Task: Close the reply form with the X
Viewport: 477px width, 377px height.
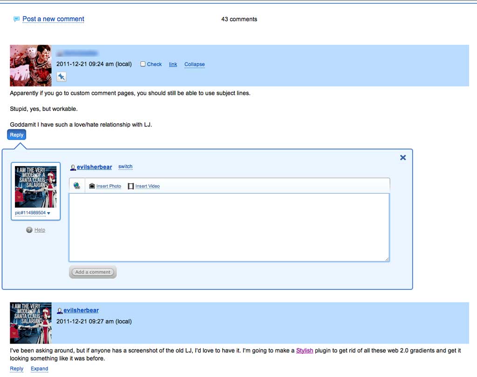Action: (x=403, y=157)
